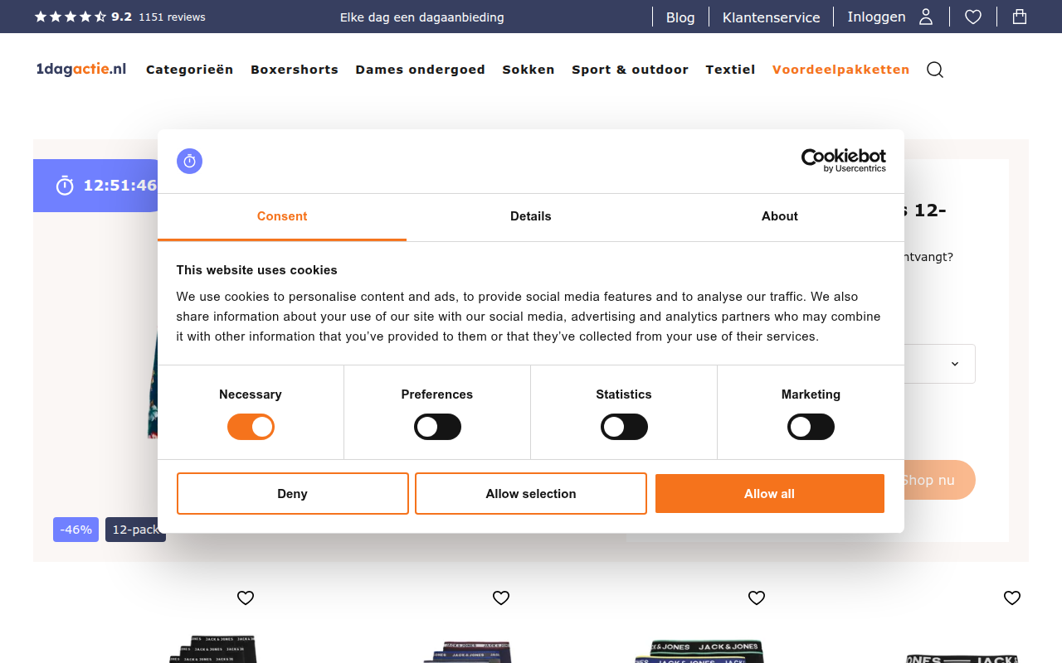Enable the Preferences cookies switch

437,427
